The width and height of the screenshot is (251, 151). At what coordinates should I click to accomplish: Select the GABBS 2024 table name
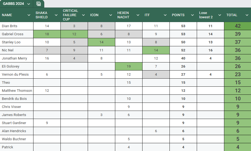click(13, 4)
